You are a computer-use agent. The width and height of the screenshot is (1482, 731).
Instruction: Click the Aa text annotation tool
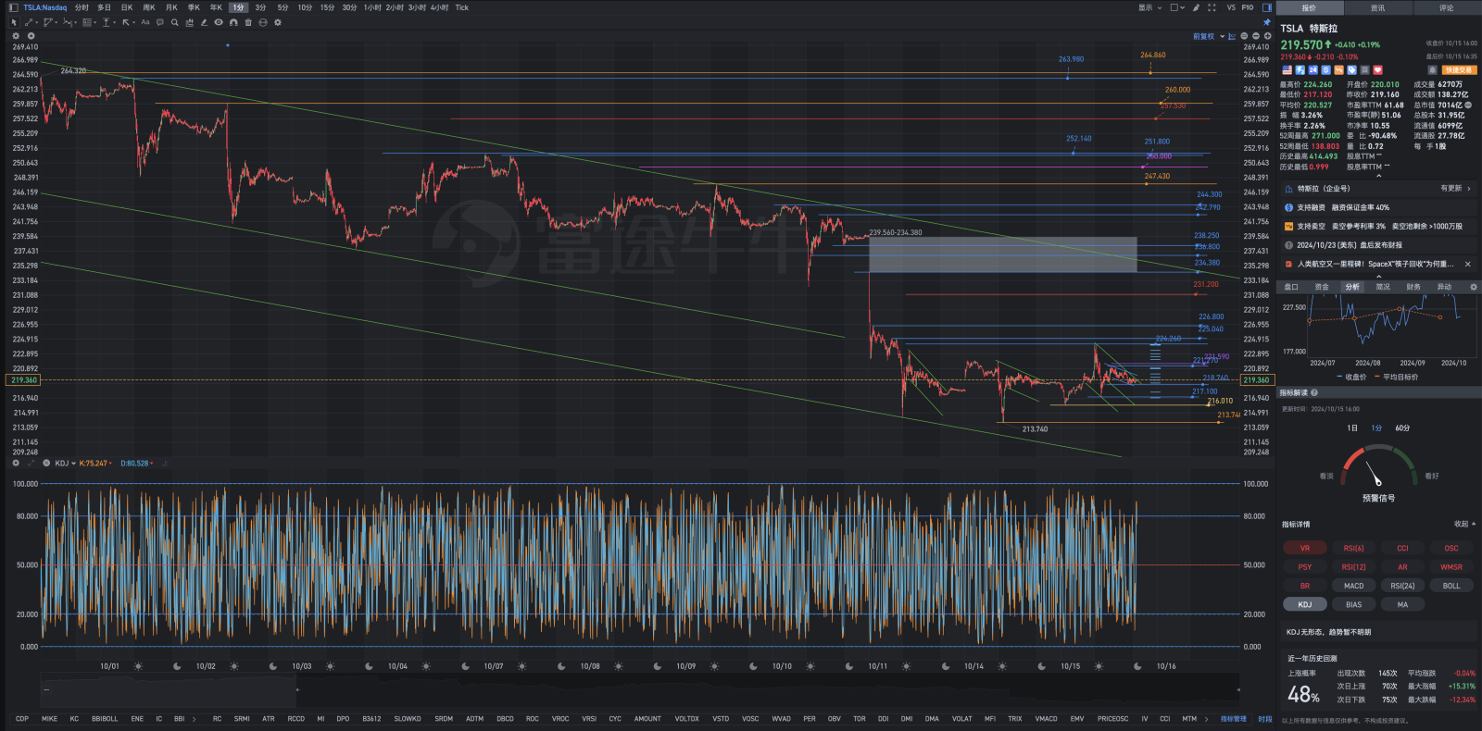pyautogui.click(x=145, y=22)
